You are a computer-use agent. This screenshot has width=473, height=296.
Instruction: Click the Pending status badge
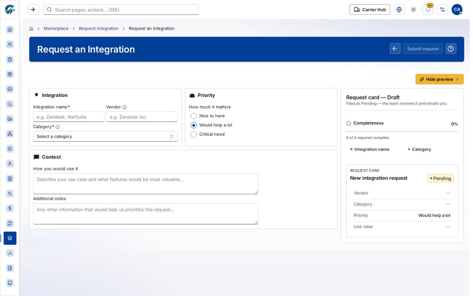[x=440, y=178]
